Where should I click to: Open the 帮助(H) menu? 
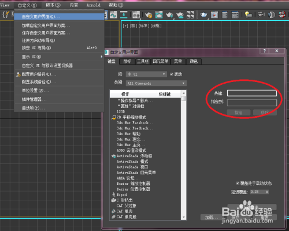(116, 5)
